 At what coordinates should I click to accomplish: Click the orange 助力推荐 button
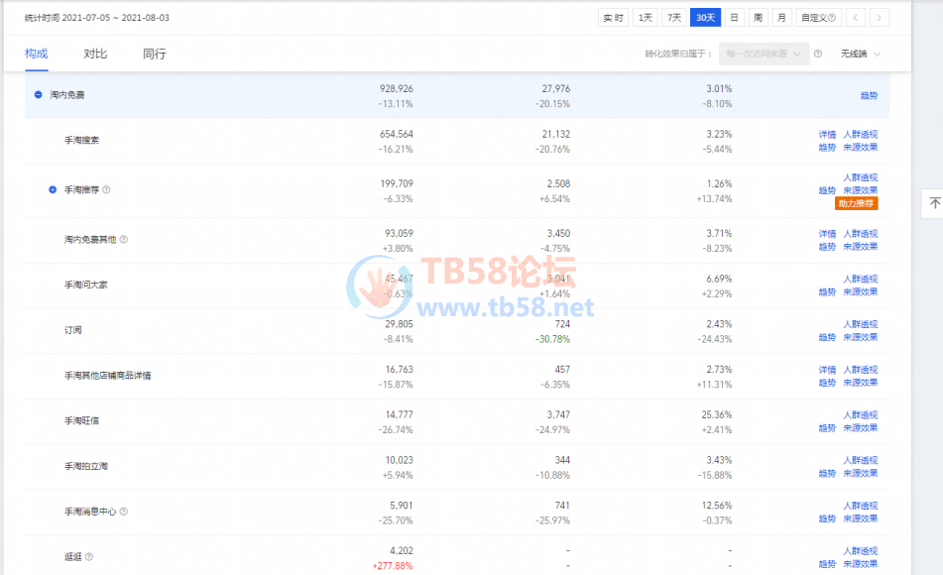tap(856, 203)
